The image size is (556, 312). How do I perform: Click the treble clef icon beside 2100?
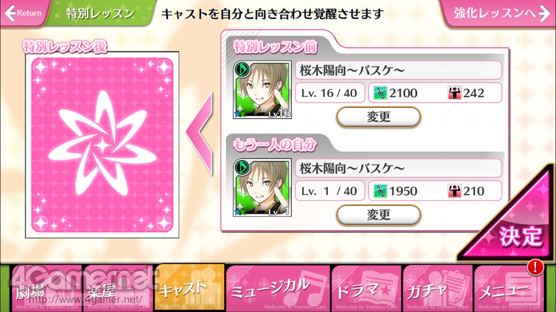pos(380,93)
